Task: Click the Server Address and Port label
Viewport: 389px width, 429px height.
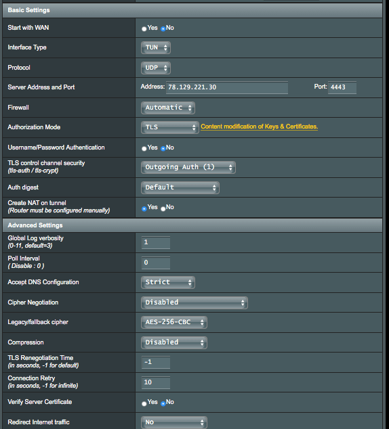Action: click(x=41, y=87)
